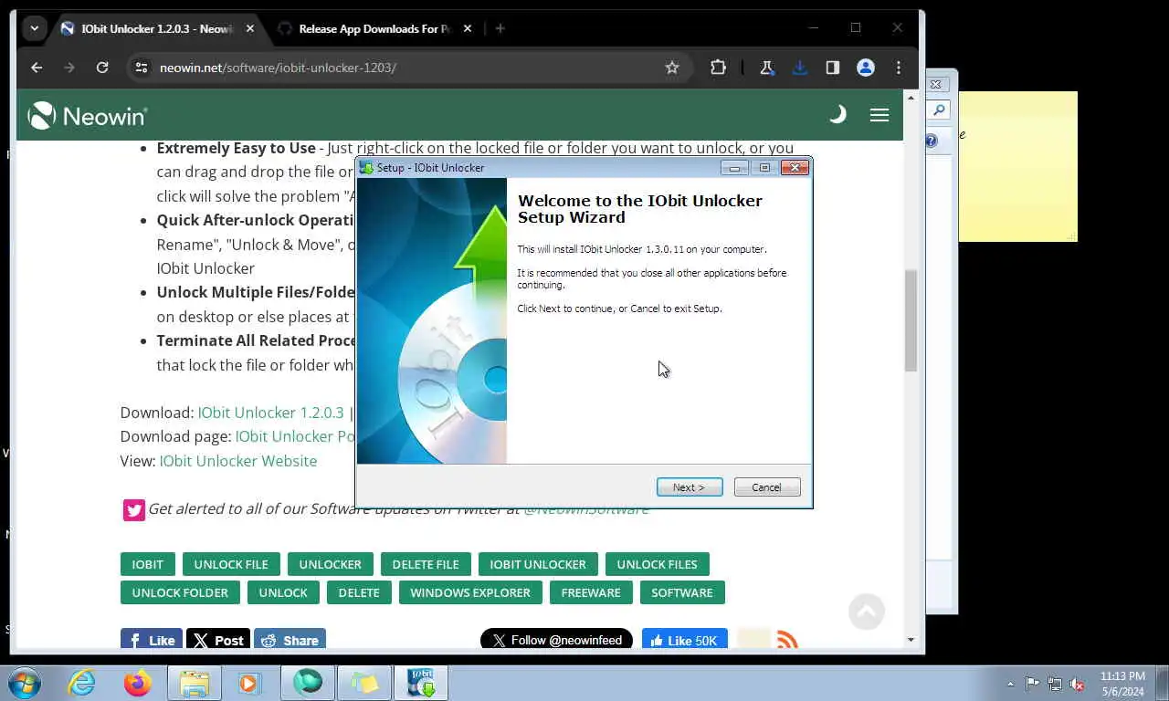The height and width of the screenshot is (701, 1169).
Task: Select the SOFTWARE tag
Action: [x=682, y=592]
